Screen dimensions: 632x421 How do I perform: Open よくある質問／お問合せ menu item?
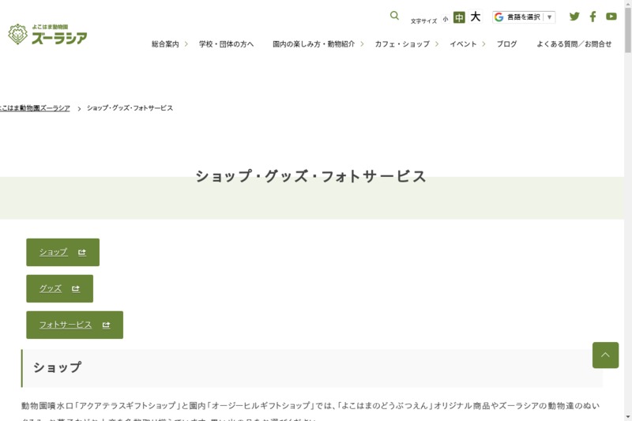[x=574, y=44]
